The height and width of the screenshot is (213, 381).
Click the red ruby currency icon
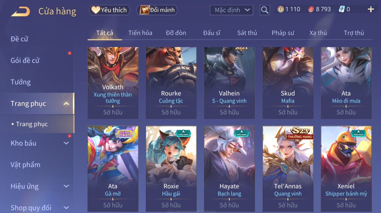click(x=311, y=9)
